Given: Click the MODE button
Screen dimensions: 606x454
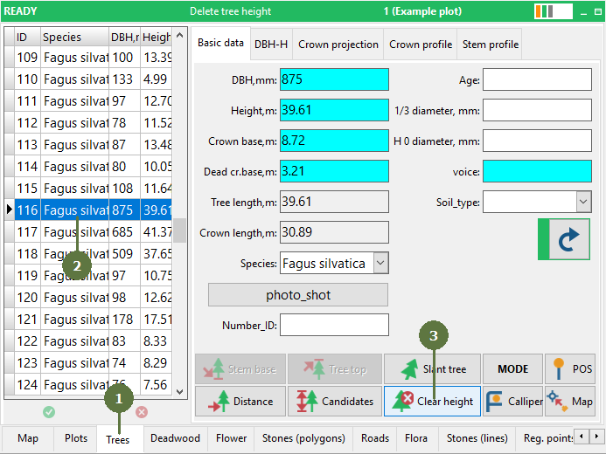Looking at the screenshot, I should tap(512, 369).
